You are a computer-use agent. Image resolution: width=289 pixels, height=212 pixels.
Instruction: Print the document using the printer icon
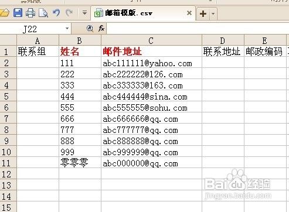[30, 13]
